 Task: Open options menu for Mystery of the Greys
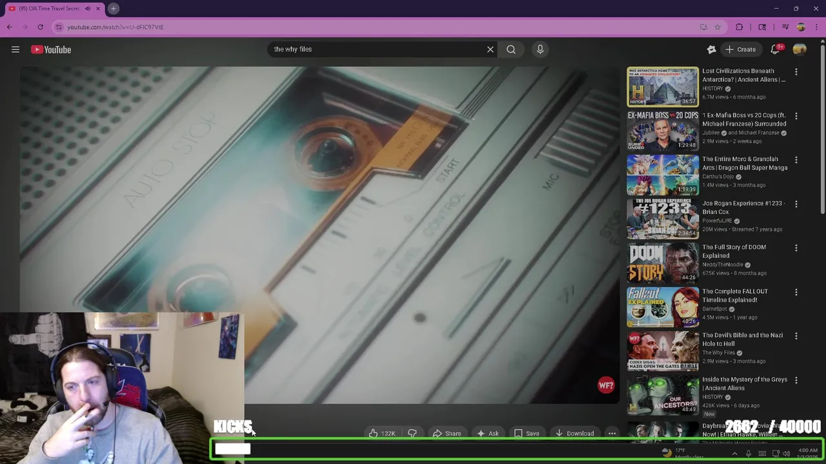coord(796,380)
